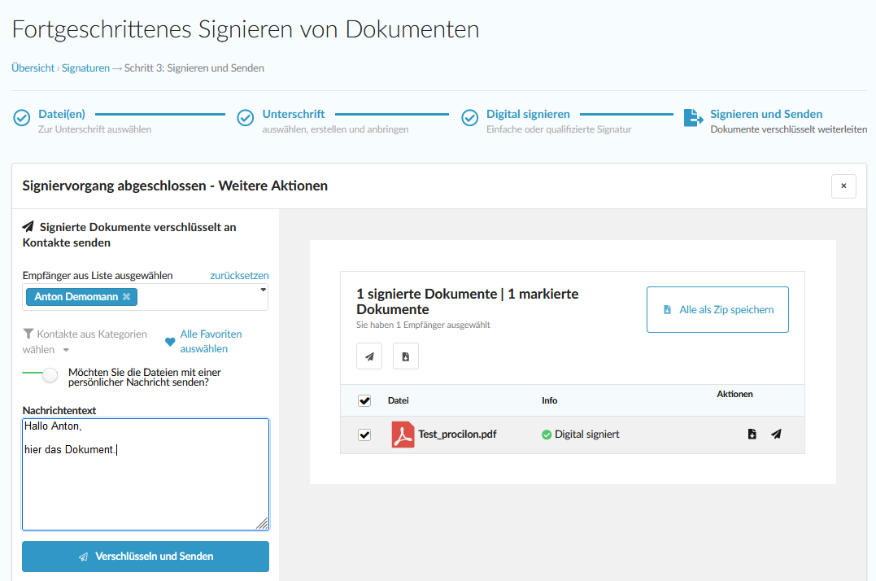
Task: Download Test_procilon.pdf via row action icon
Action: point(752,435)
